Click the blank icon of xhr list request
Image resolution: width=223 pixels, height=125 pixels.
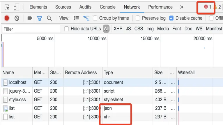[x=5, y=117]
